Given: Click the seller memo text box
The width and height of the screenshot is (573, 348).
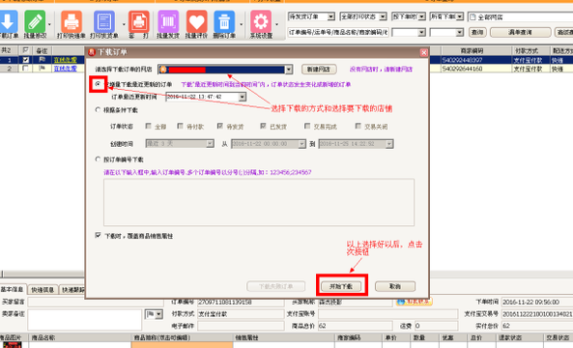Looking at the screenshot, I should pyautogui.click(x=84, y=320).
